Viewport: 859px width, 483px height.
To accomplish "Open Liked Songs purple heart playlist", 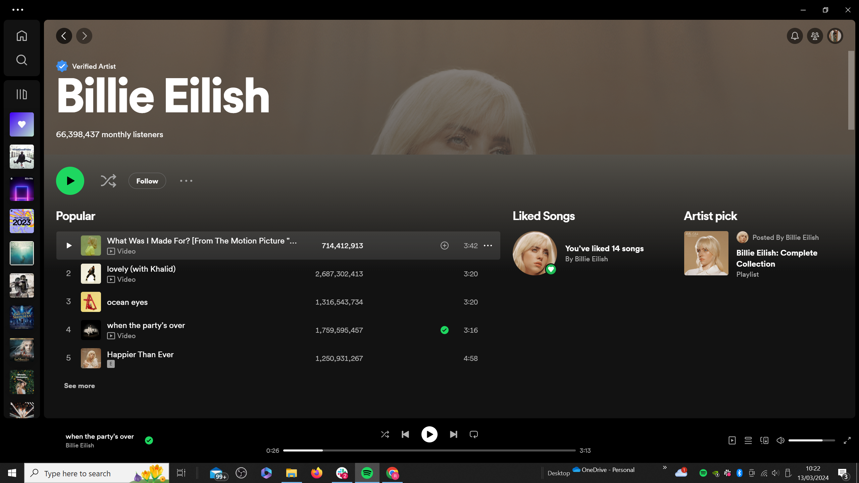I will 22,124.
